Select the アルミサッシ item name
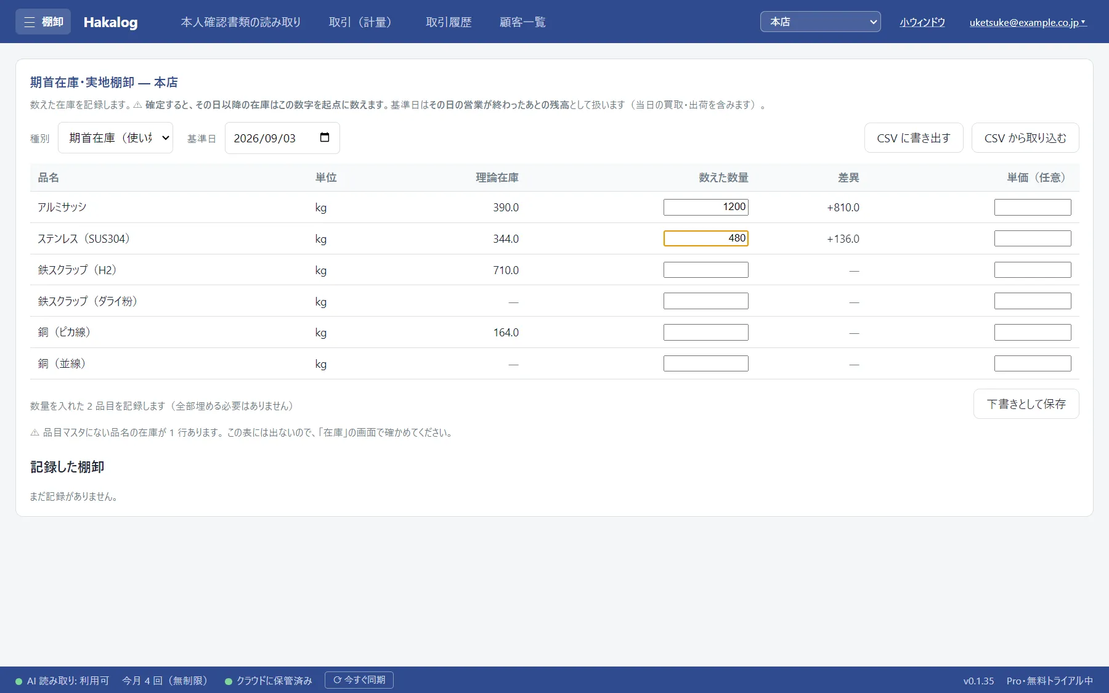The image size is (1109, 693). coord(62,208)
